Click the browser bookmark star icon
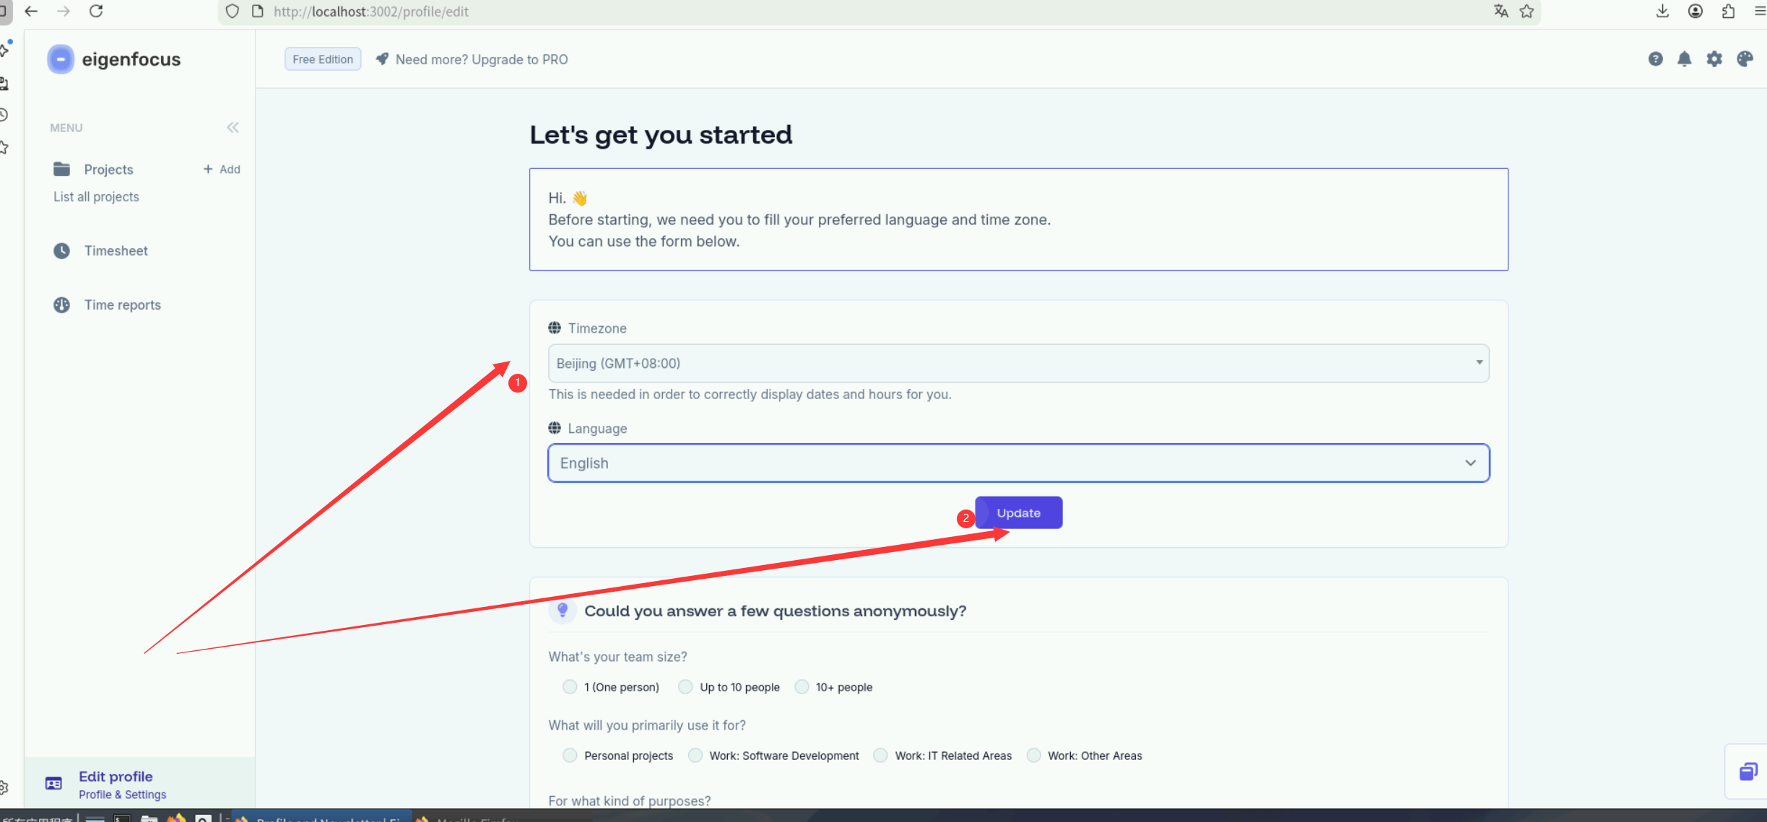 tap(1527, 12)
